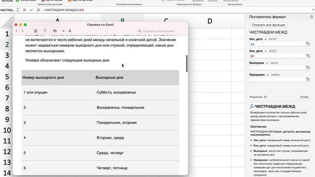Pick range for Нач_дата via collapse icon
The image size is (315, 177).
(308, 44)
